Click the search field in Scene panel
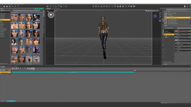This screenshot has width=191, height=107. 177,10
